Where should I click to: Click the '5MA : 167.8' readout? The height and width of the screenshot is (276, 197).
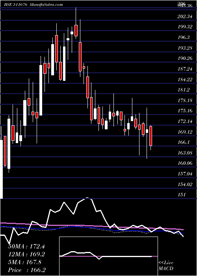click(x=25, y=262)
